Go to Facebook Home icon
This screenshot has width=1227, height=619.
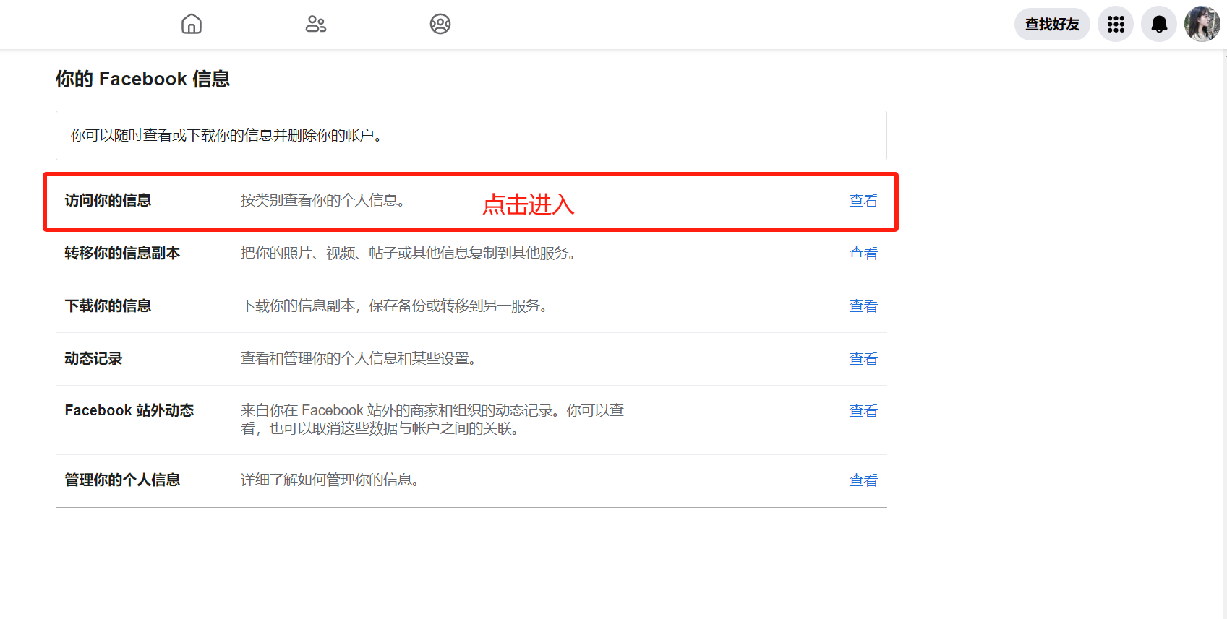pyautogui.click(x=192, y=24)
